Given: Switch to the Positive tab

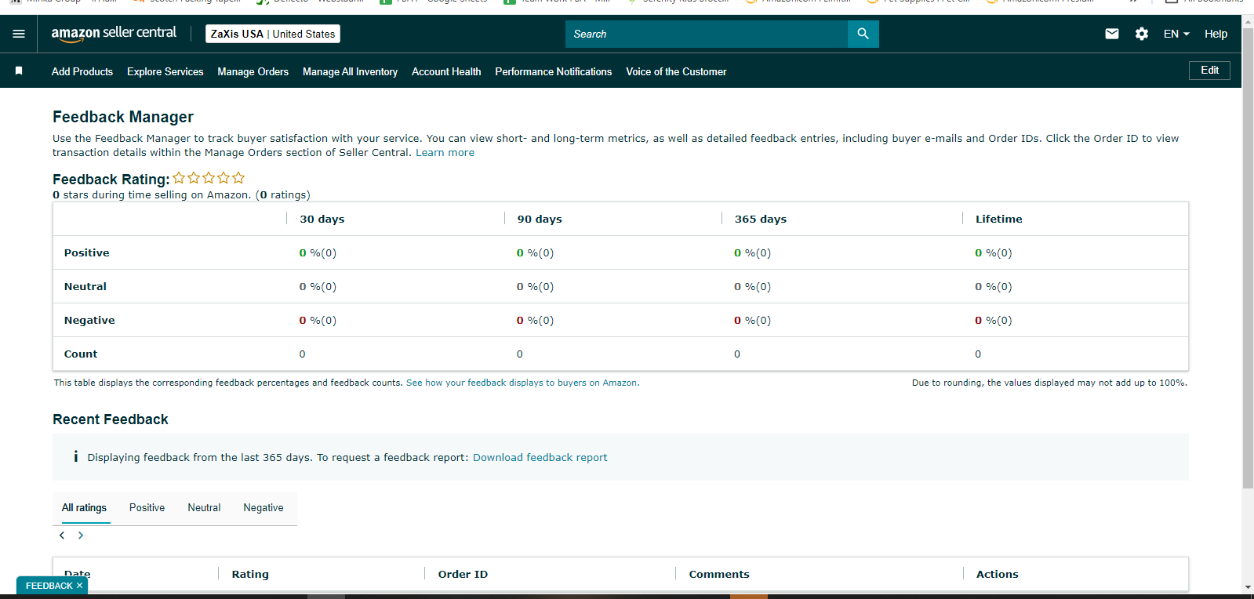Looking at the screenshot, I should coord(147,508).
